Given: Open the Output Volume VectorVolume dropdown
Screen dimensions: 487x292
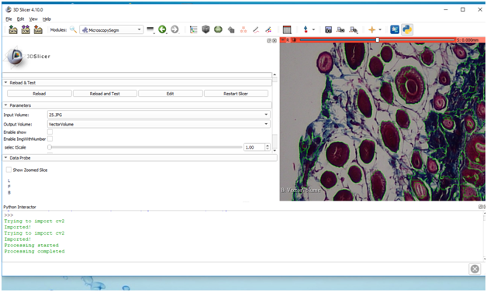Looking at the screenshot, I should pos(159,124).
